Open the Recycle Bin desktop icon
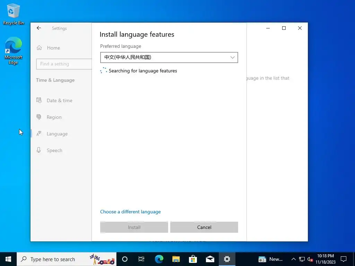Screen dimensions: 355x266 point(14,14)
